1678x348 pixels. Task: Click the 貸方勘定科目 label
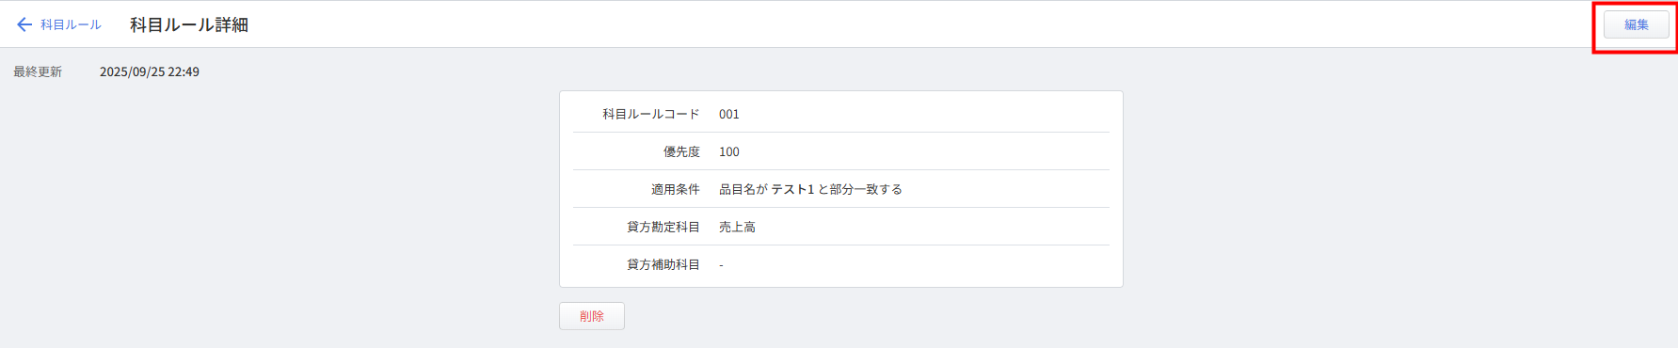663,227
